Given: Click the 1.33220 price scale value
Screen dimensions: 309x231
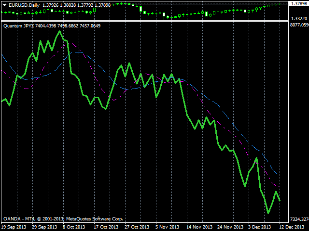Looking at the screenshot, I should click(x=298, y=18).
